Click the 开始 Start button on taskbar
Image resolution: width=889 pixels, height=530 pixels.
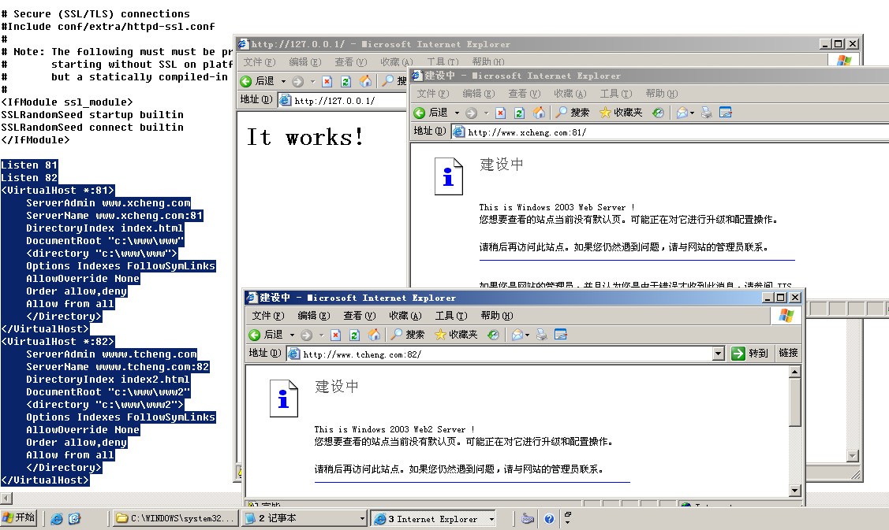coord(20,518)
